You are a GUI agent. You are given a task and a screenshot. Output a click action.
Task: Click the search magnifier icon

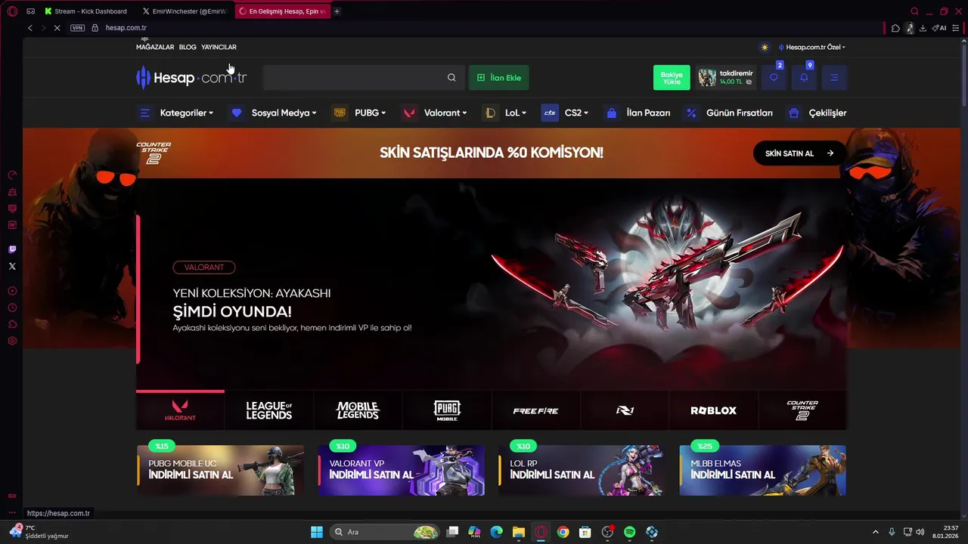[x=451, y=78]
